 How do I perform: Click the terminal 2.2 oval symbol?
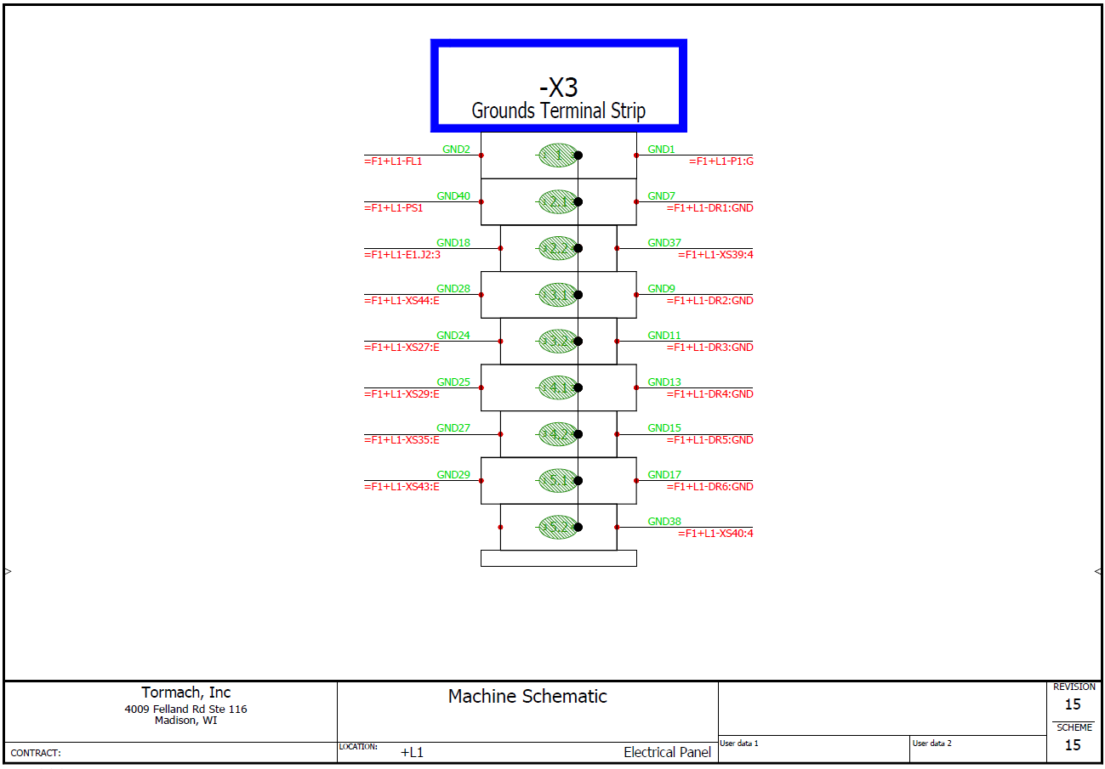tap(558, 248)
